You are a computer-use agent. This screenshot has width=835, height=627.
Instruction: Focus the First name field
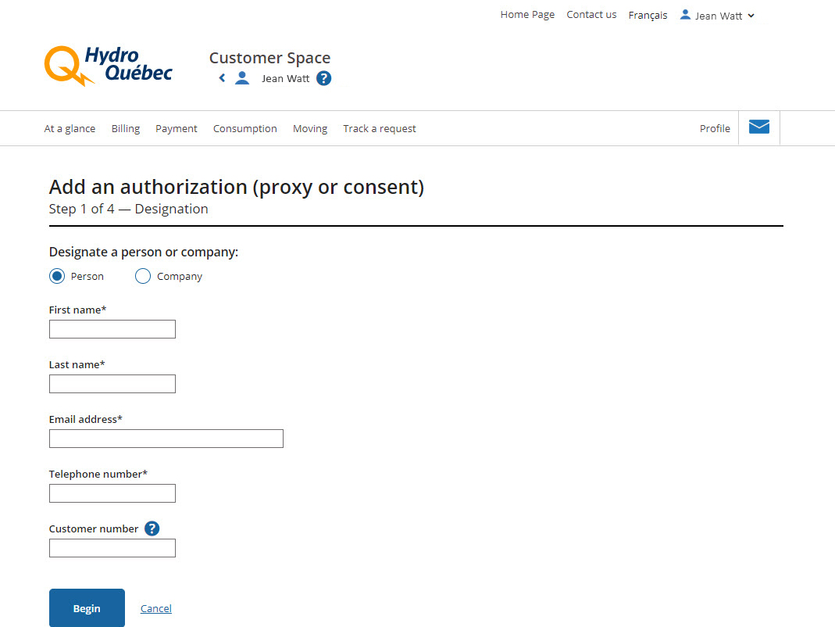tap(112, 329)
